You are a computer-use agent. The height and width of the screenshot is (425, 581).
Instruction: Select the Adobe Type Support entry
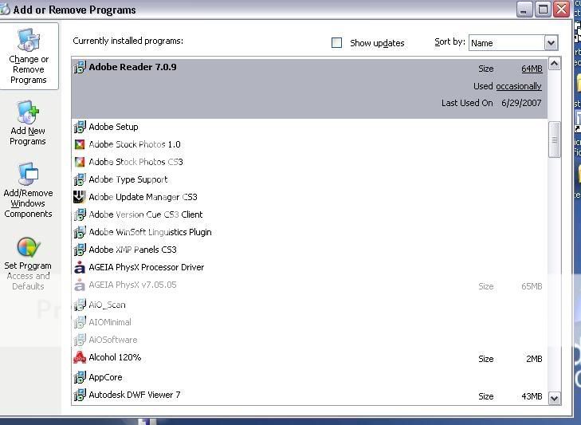(x=309, y=179)
